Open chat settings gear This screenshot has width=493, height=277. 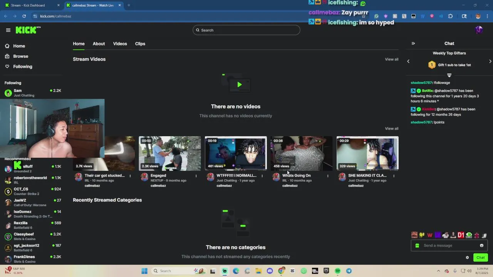[467, 257]
